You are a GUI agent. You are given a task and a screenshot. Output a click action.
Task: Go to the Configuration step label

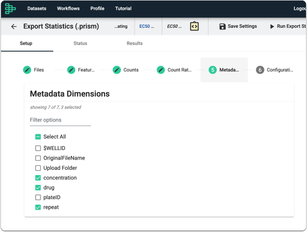[x=280, y=70]
